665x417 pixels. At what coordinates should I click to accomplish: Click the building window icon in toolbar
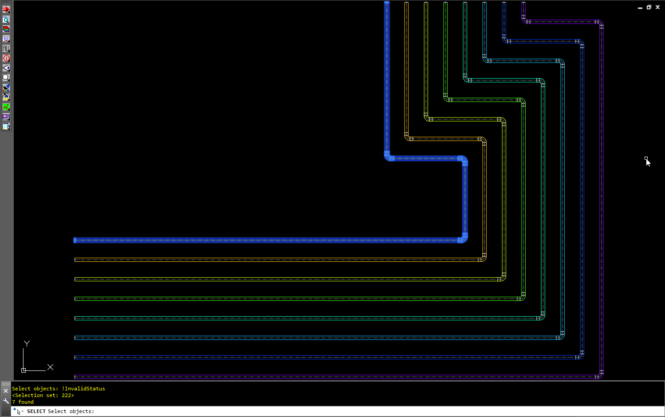[6, 127]
